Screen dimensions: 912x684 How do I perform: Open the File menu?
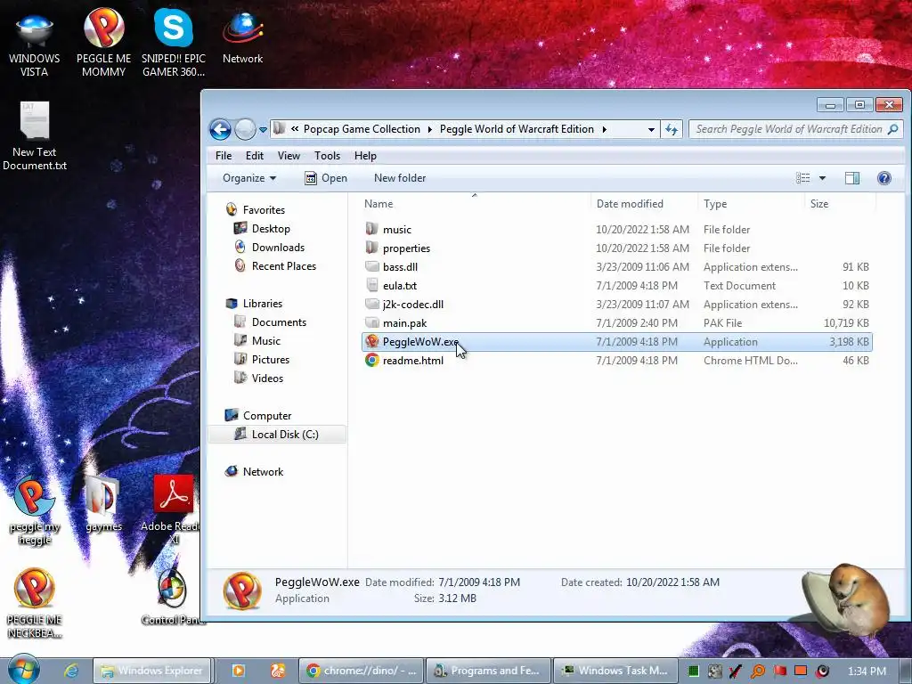point(224,156)
